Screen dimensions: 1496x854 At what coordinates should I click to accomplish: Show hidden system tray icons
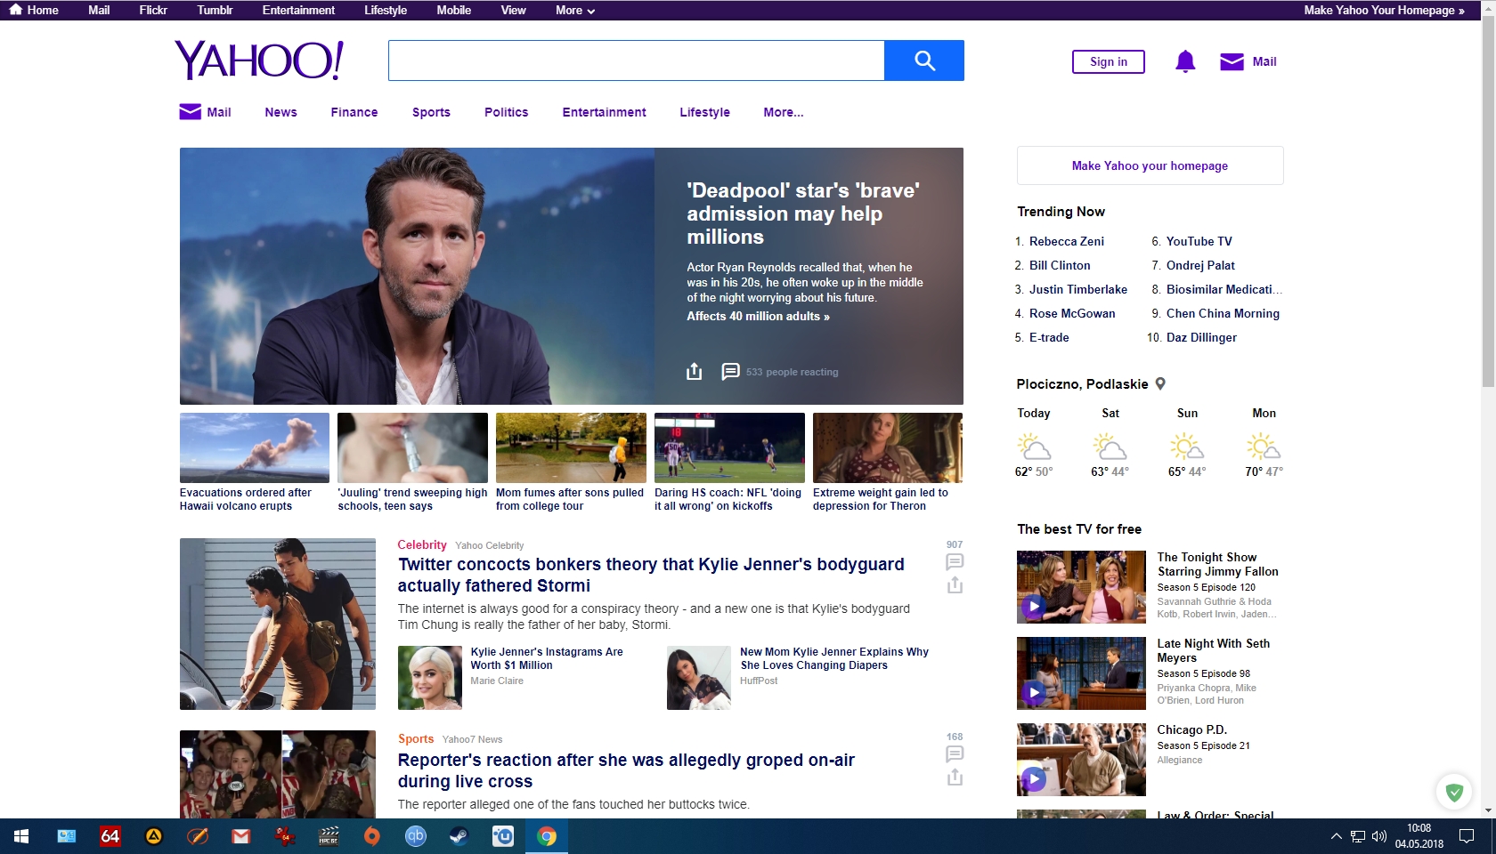click(x=1336, y=836)
